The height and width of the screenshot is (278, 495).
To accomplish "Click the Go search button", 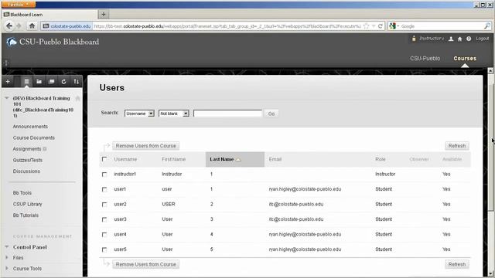I will 271,114.
